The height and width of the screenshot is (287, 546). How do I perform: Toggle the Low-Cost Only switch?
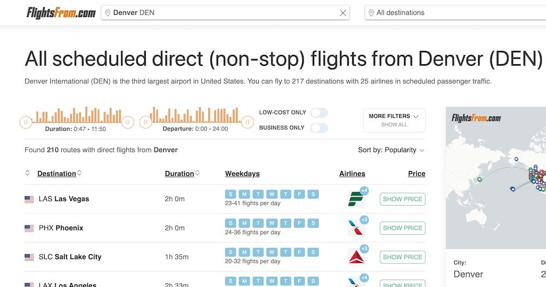tap(319, 113)
